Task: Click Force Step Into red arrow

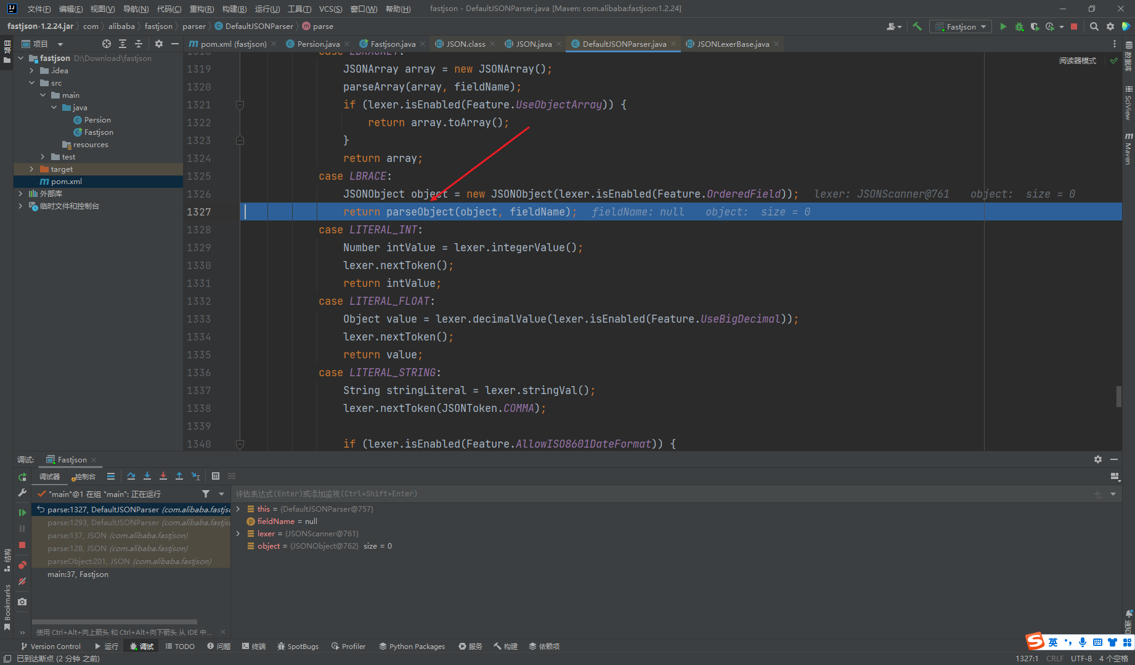Action: point(163,476)
